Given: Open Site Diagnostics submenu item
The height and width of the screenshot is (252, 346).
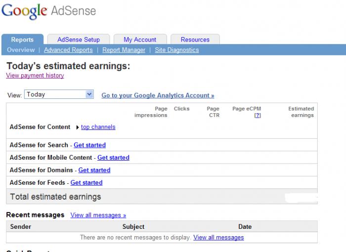Looking at the screenshot, I should (176, 50).
